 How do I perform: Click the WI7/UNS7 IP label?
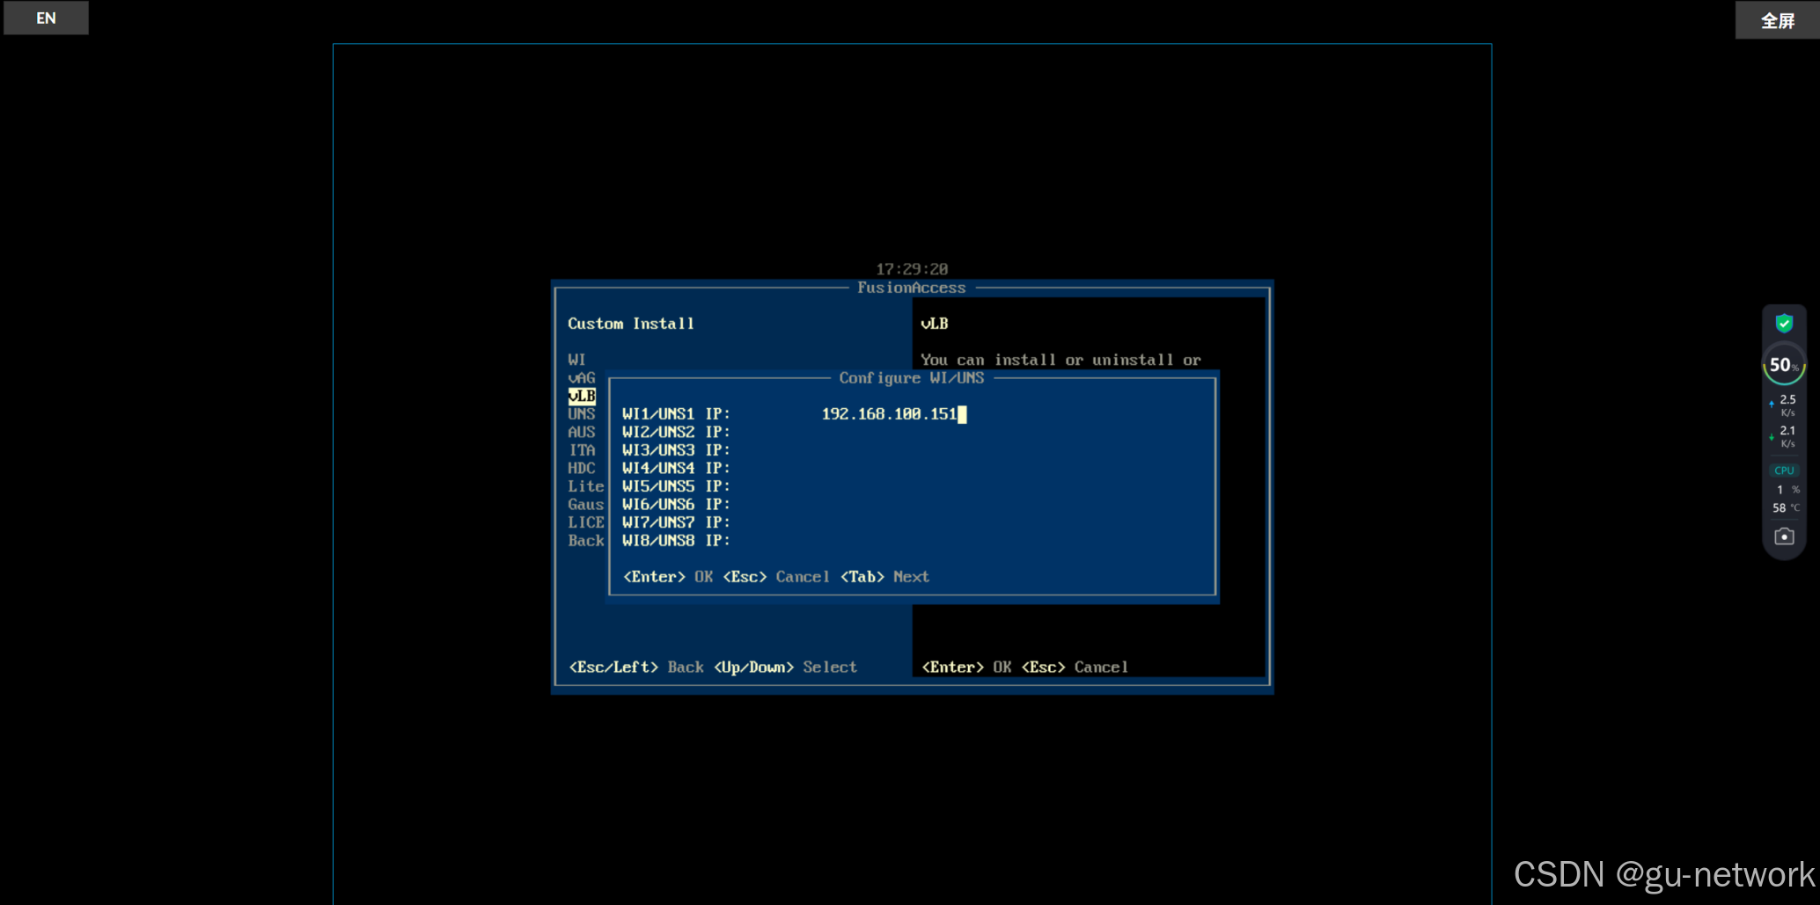[x=676, y=522]
